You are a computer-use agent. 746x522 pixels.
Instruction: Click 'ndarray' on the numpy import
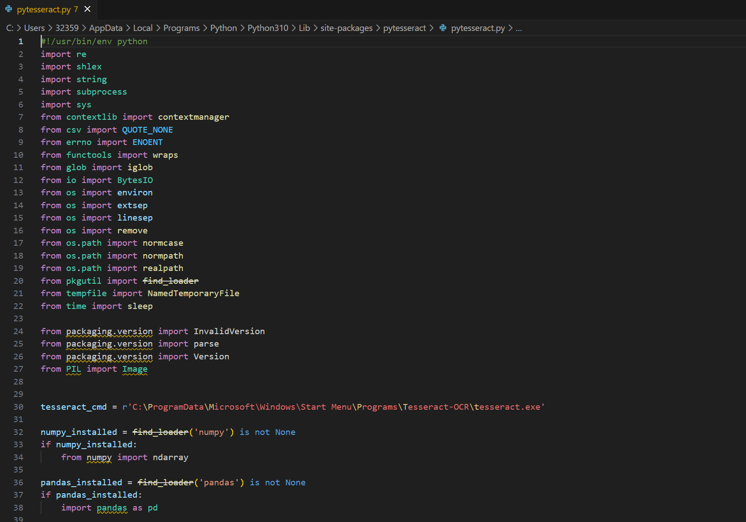[x=170, y=457]
